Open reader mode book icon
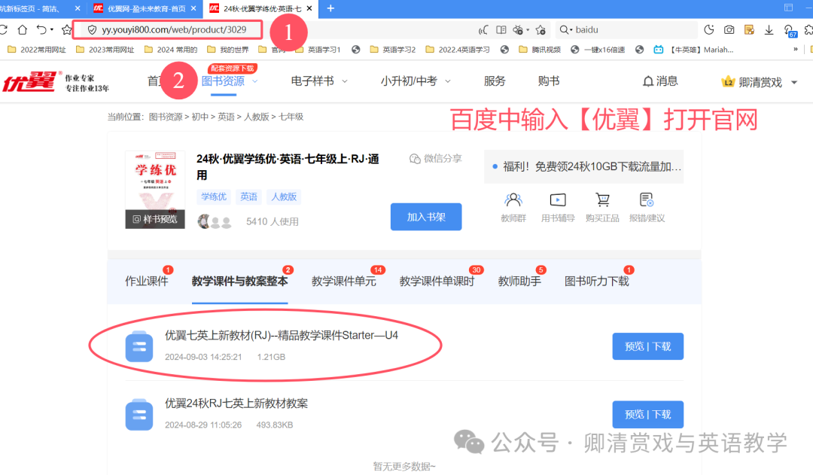This screenshot has height=475, width=813. [501, 30]
